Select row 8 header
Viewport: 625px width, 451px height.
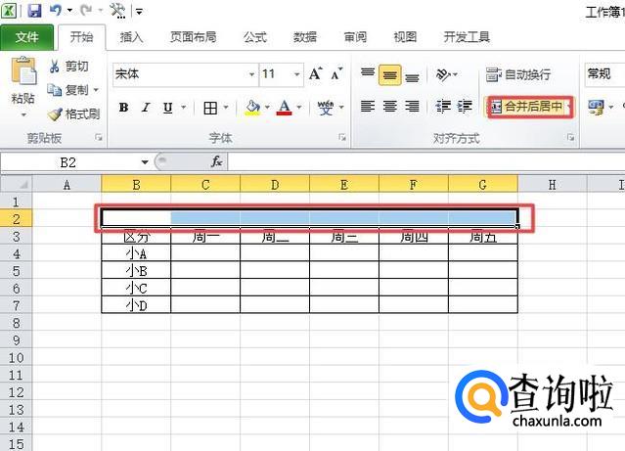coord(16,323)
